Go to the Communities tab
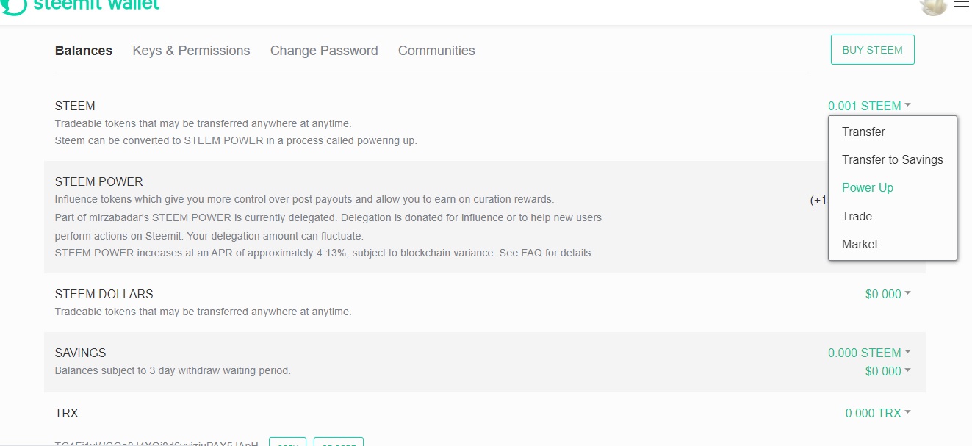This screenshot has height=446, width=972. pos(436,51)
